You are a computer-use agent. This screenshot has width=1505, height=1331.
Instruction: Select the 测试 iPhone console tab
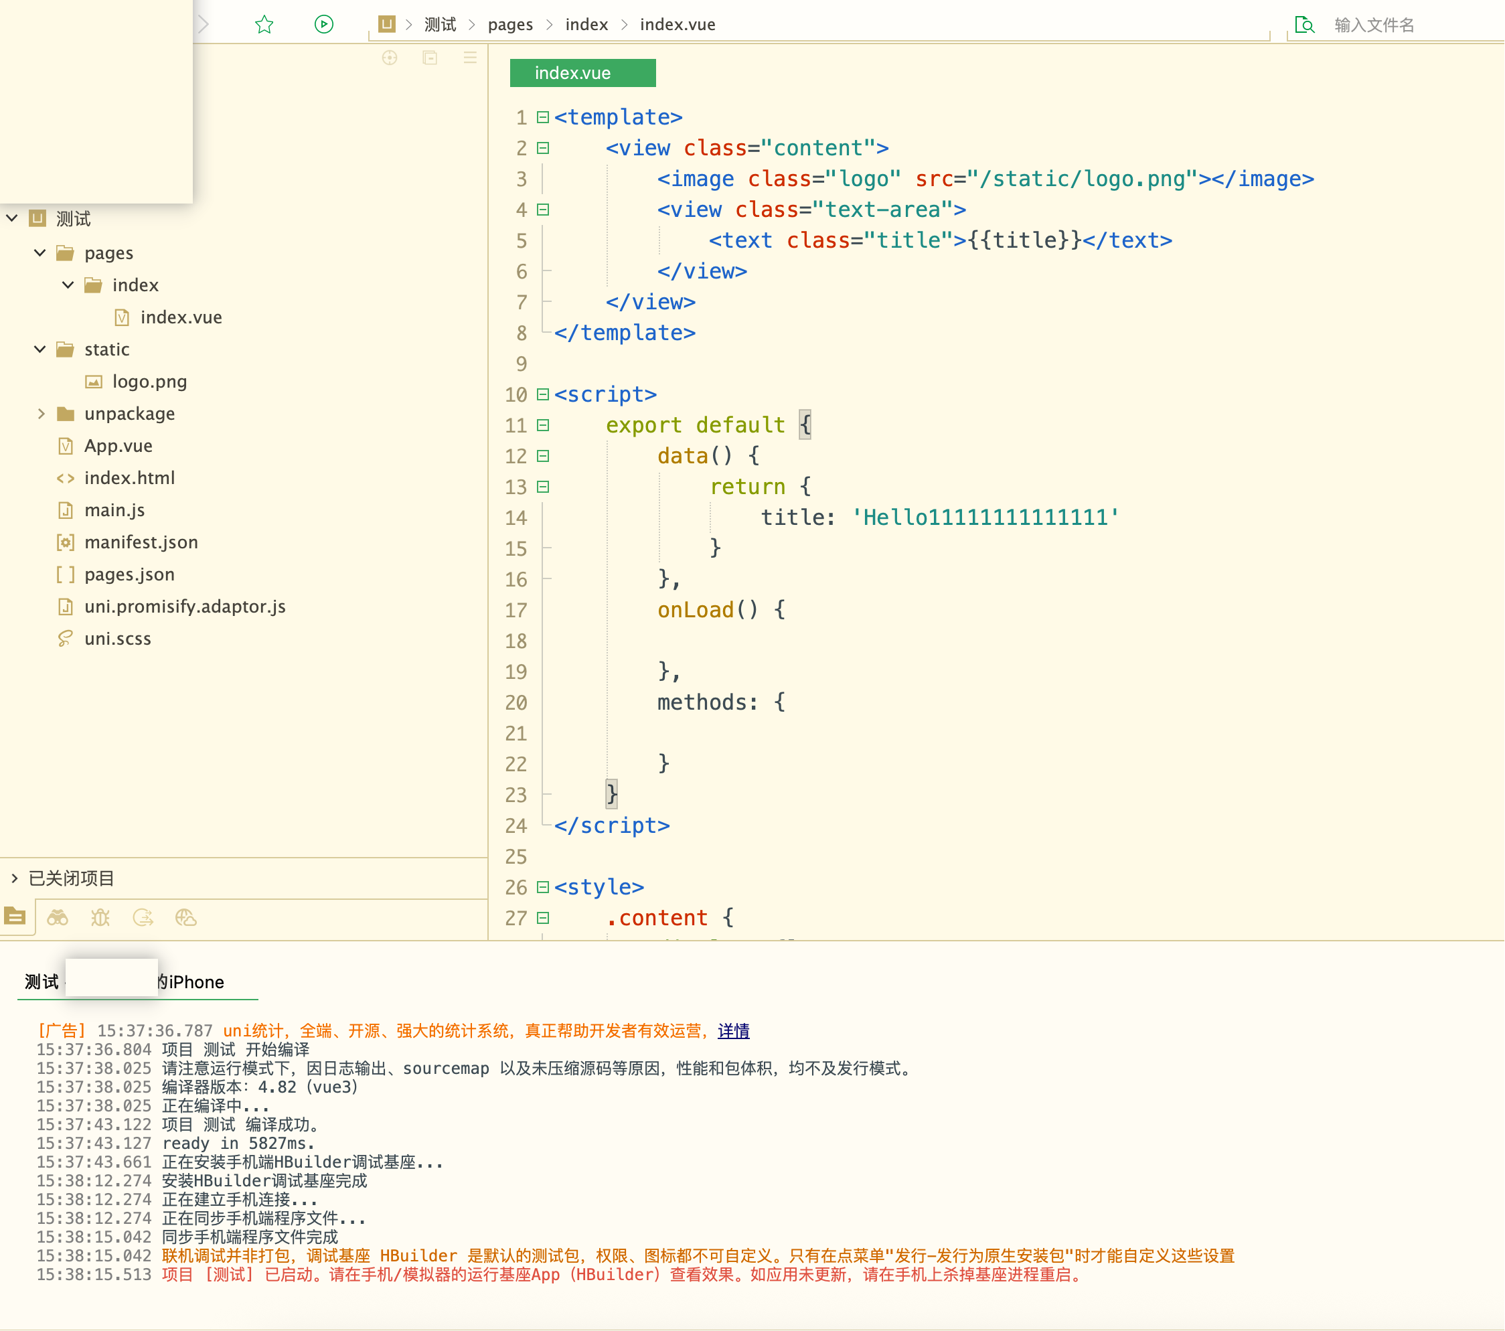pos(137,982)
